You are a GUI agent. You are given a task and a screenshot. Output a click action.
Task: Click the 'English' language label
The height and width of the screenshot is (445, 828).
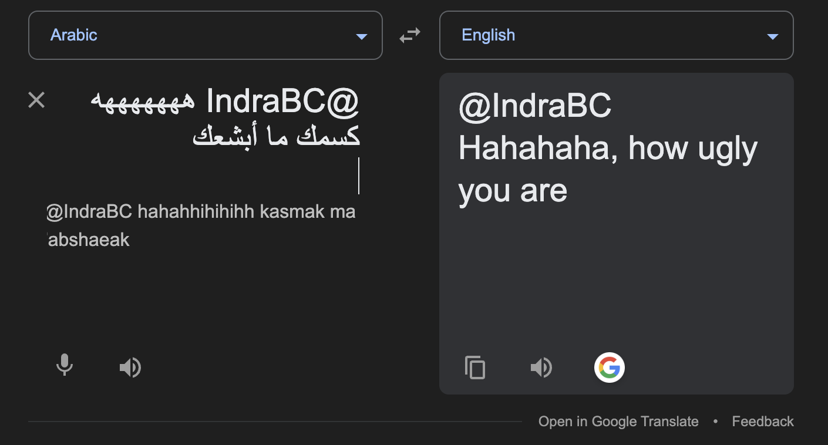[x=488, y=35]
